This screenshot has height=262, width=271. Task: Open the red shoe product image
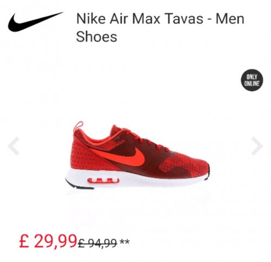138,155
